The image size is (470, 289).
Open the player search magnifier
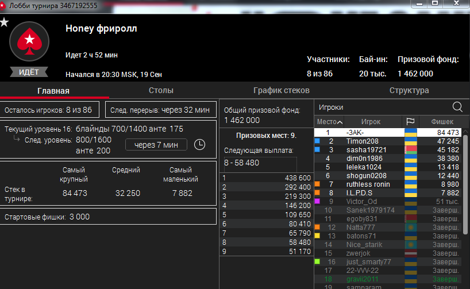457,107
